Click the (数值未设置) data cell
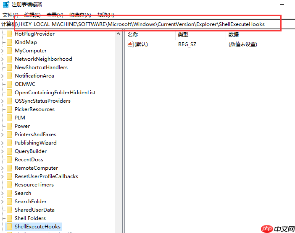This screenshot has height=233, width=295. point(243,44)
